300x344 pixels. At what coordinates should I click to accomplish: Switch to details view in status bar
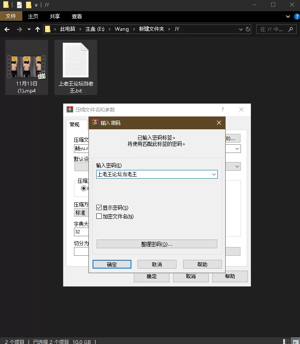click(286, 341)
